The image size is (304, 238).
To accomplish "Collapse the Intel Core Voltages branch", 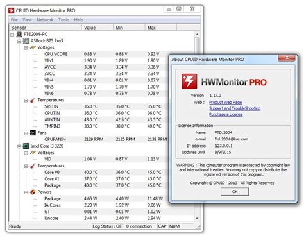I will (26, 153).
